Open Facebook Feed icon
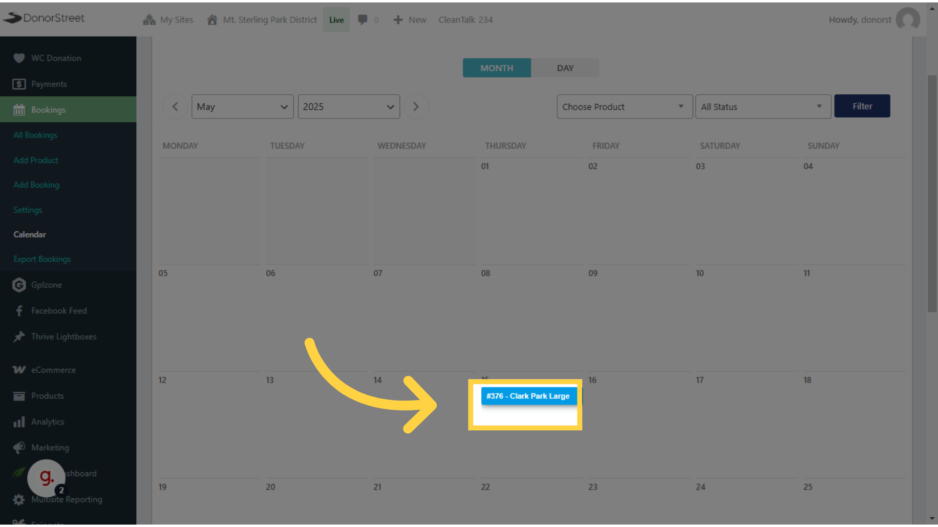The width and height of the screenshot is (938, 527). pyautogui.click(x=19, y=311)
